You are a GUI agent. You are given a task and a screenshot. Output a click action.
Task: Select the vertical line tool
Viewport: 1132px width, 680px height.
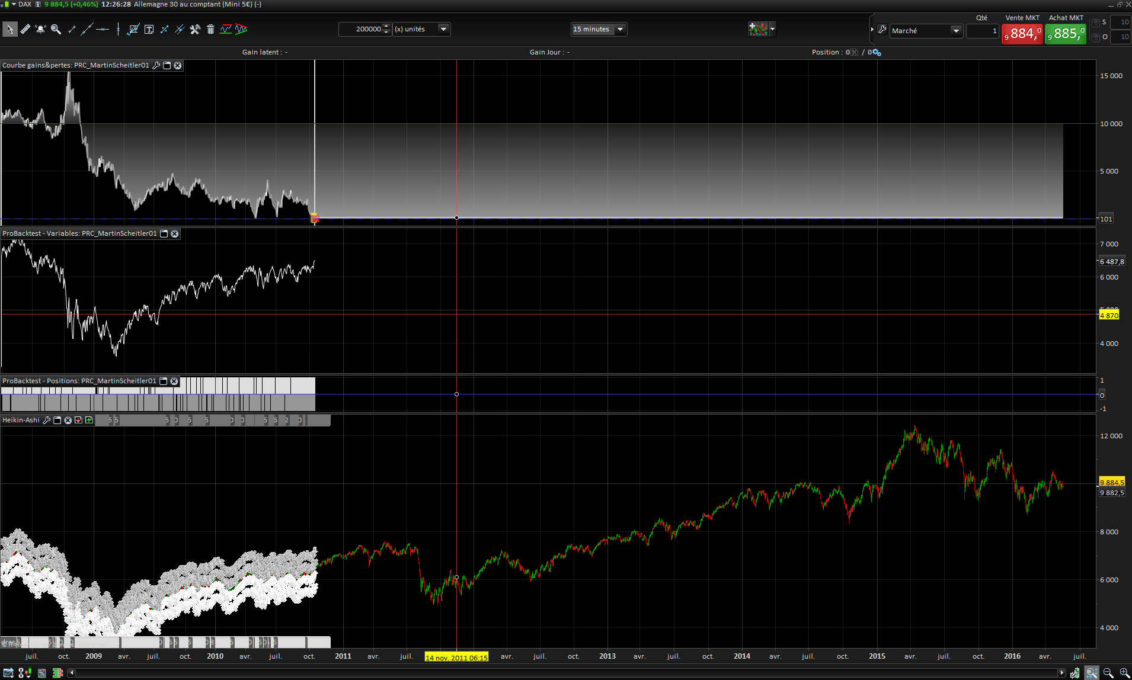[x=119, y=29]
